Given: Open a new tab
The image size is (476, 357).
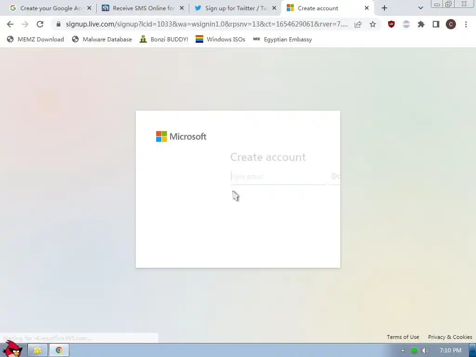Looking at the screenshot, I should 384,8.
